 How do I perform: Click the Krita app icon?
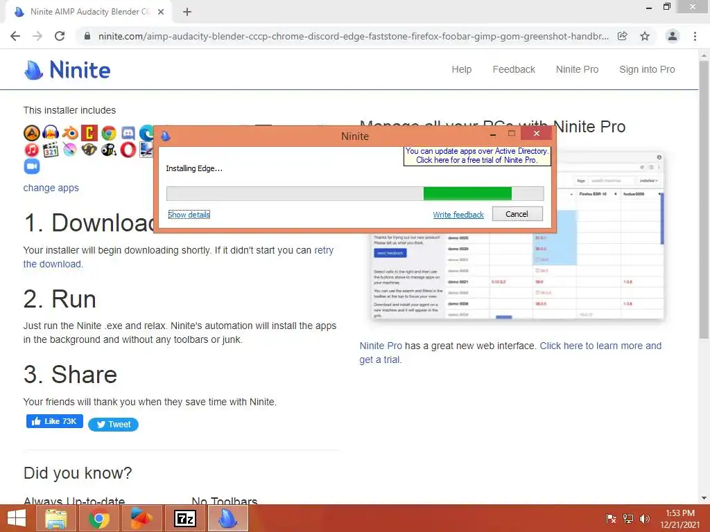click(70, 150)
